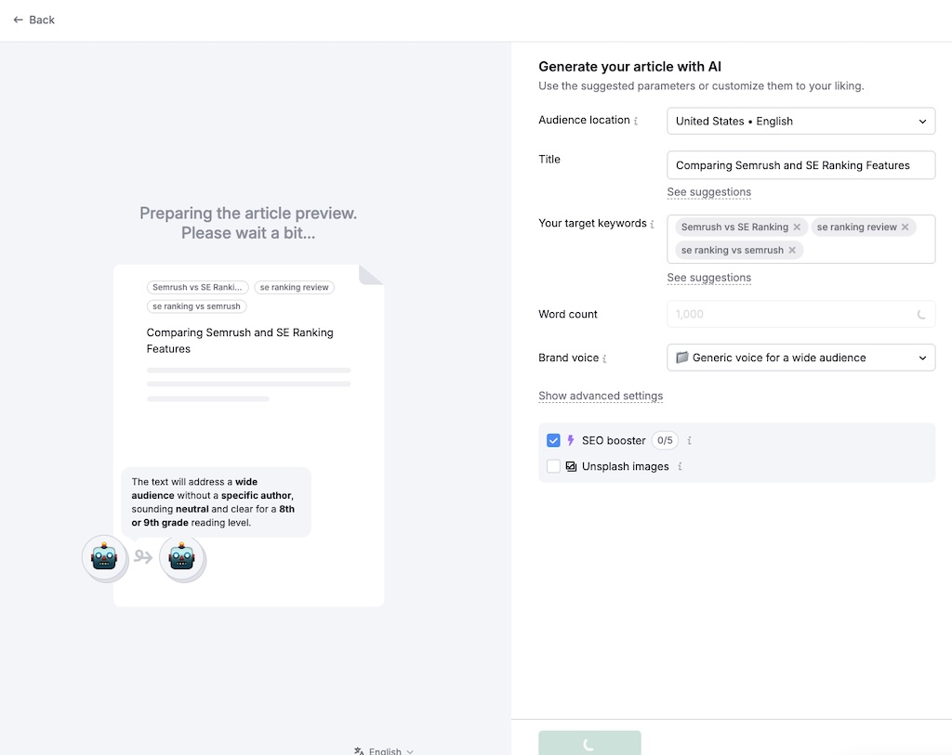The height and width of the screenshot is (755, 952).
Task: Click the brand voice description bubble
Action: pyautogui.click(x=216, y=502)
